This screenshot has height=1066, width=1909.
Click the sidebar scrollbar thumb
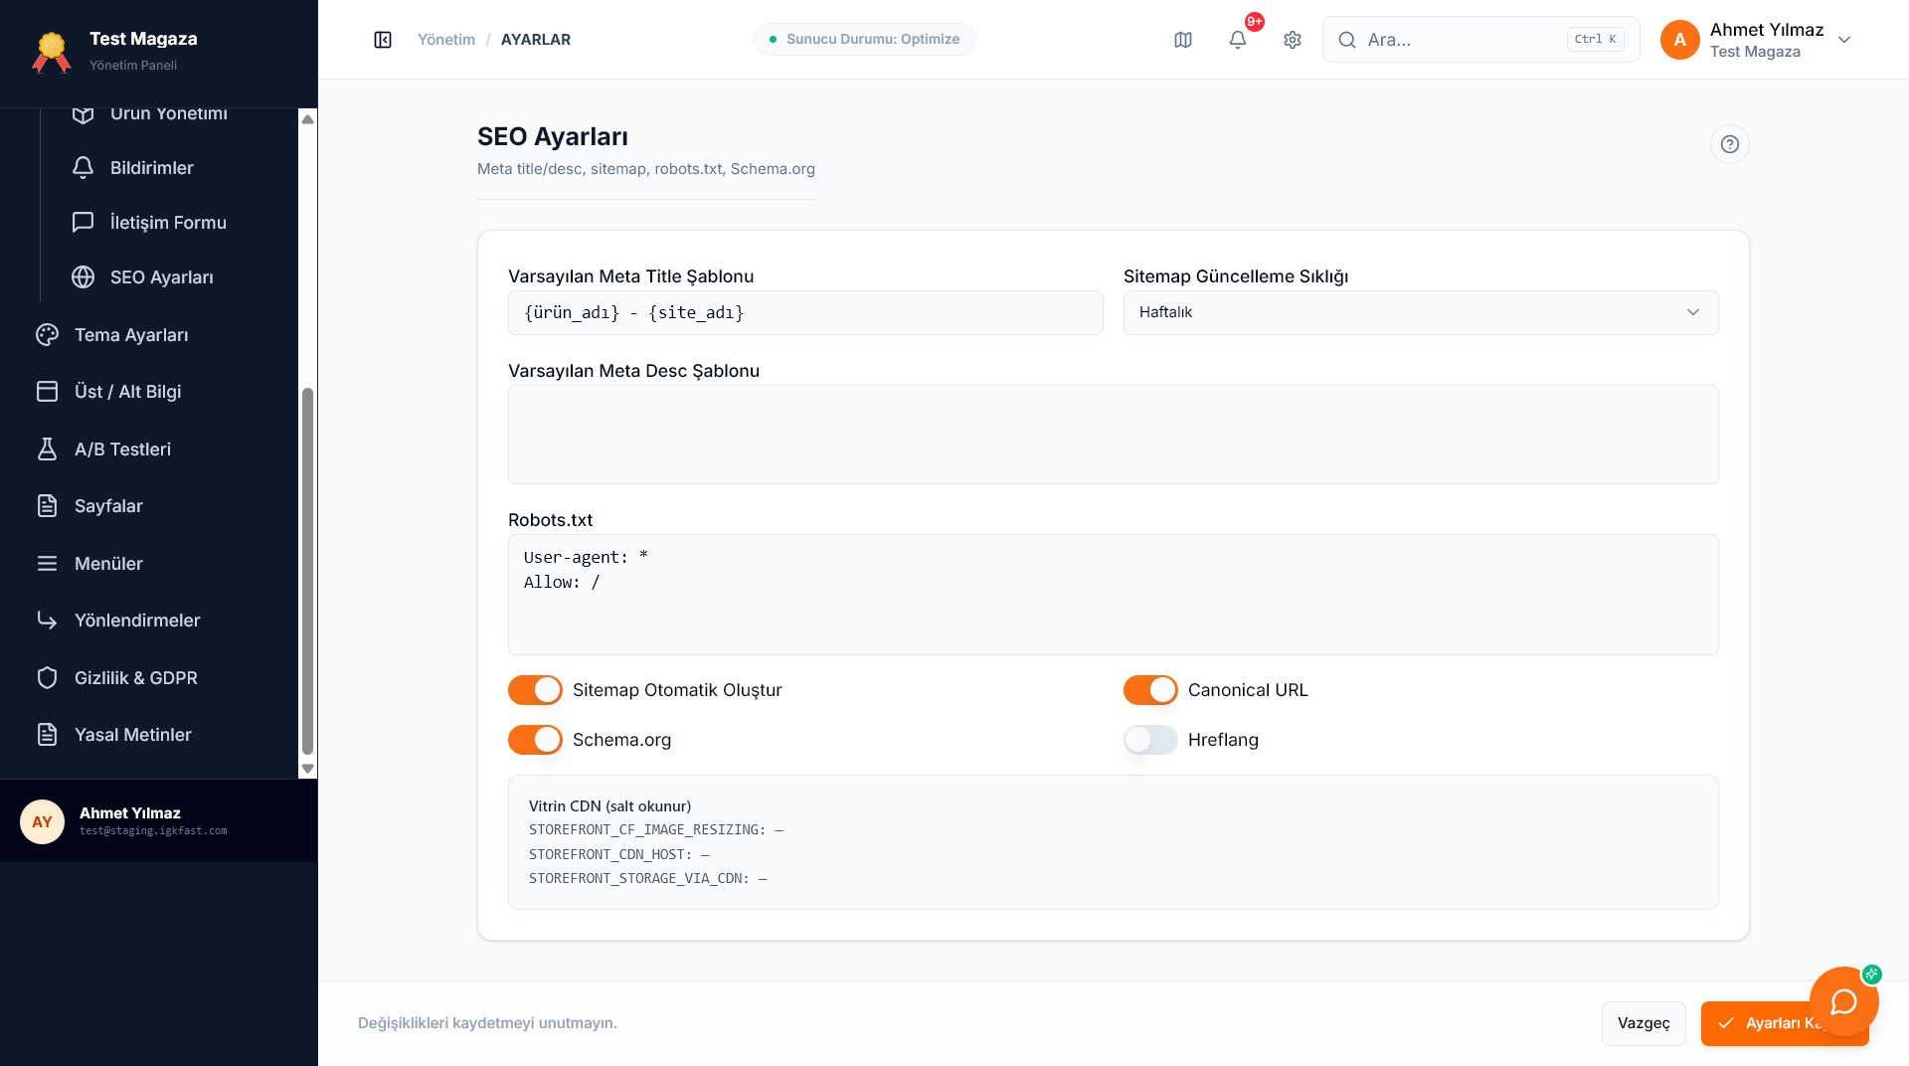tap(307, 572)
